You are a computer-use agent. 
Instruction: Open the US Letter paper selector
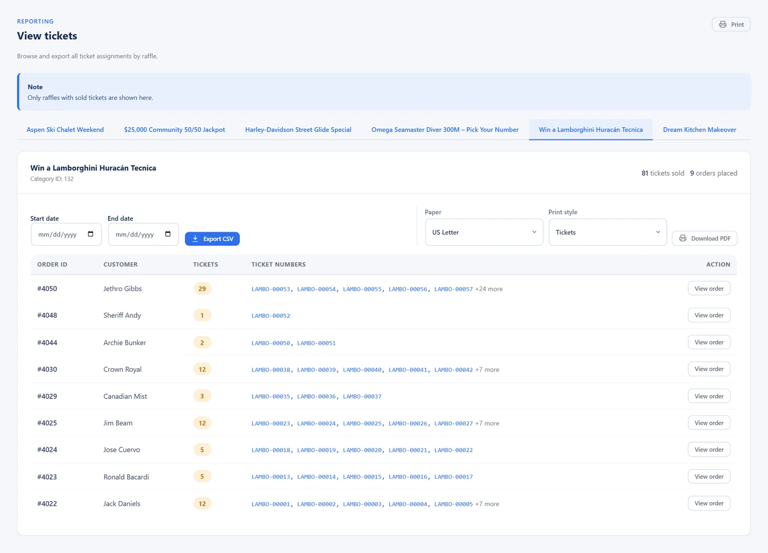tap(484, 232)
